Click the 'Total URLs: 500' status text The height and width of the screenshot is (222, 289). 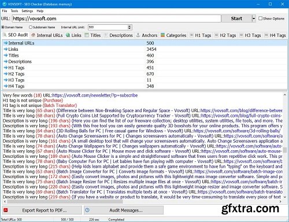click(x=12, y=219)
